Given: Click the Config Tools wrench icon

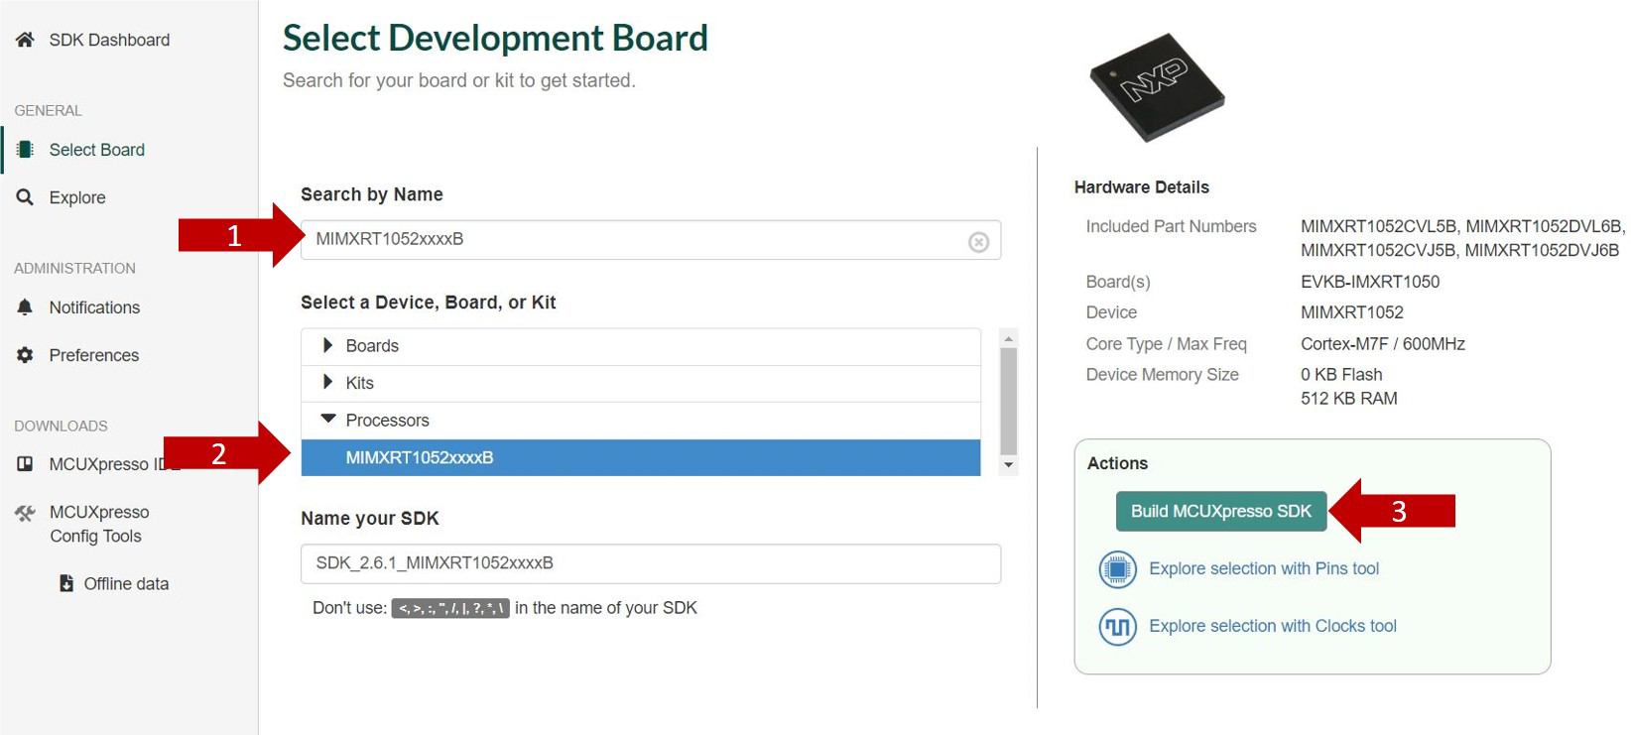Looking at the screenshot, I should [x=25, y=513].
